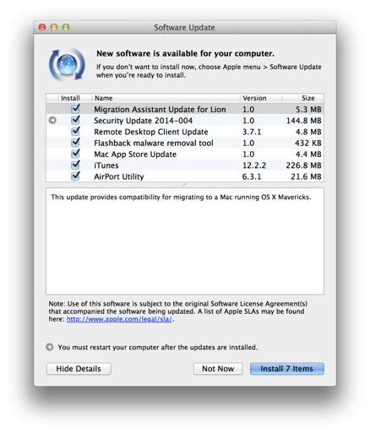Click the '144.8 MB' size value
Image resolution: width=370 pixels, height=433 pixels.
coord(304,121)
